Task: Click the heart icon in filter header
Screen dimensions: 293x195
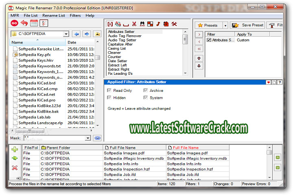Action: 269,82
